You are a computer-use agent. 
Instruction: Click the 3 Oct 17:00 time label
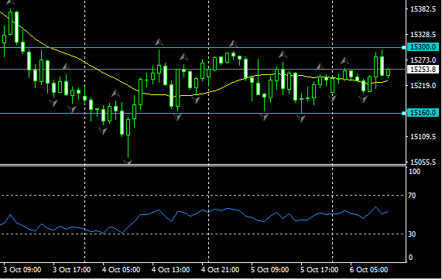coord(71,270)
